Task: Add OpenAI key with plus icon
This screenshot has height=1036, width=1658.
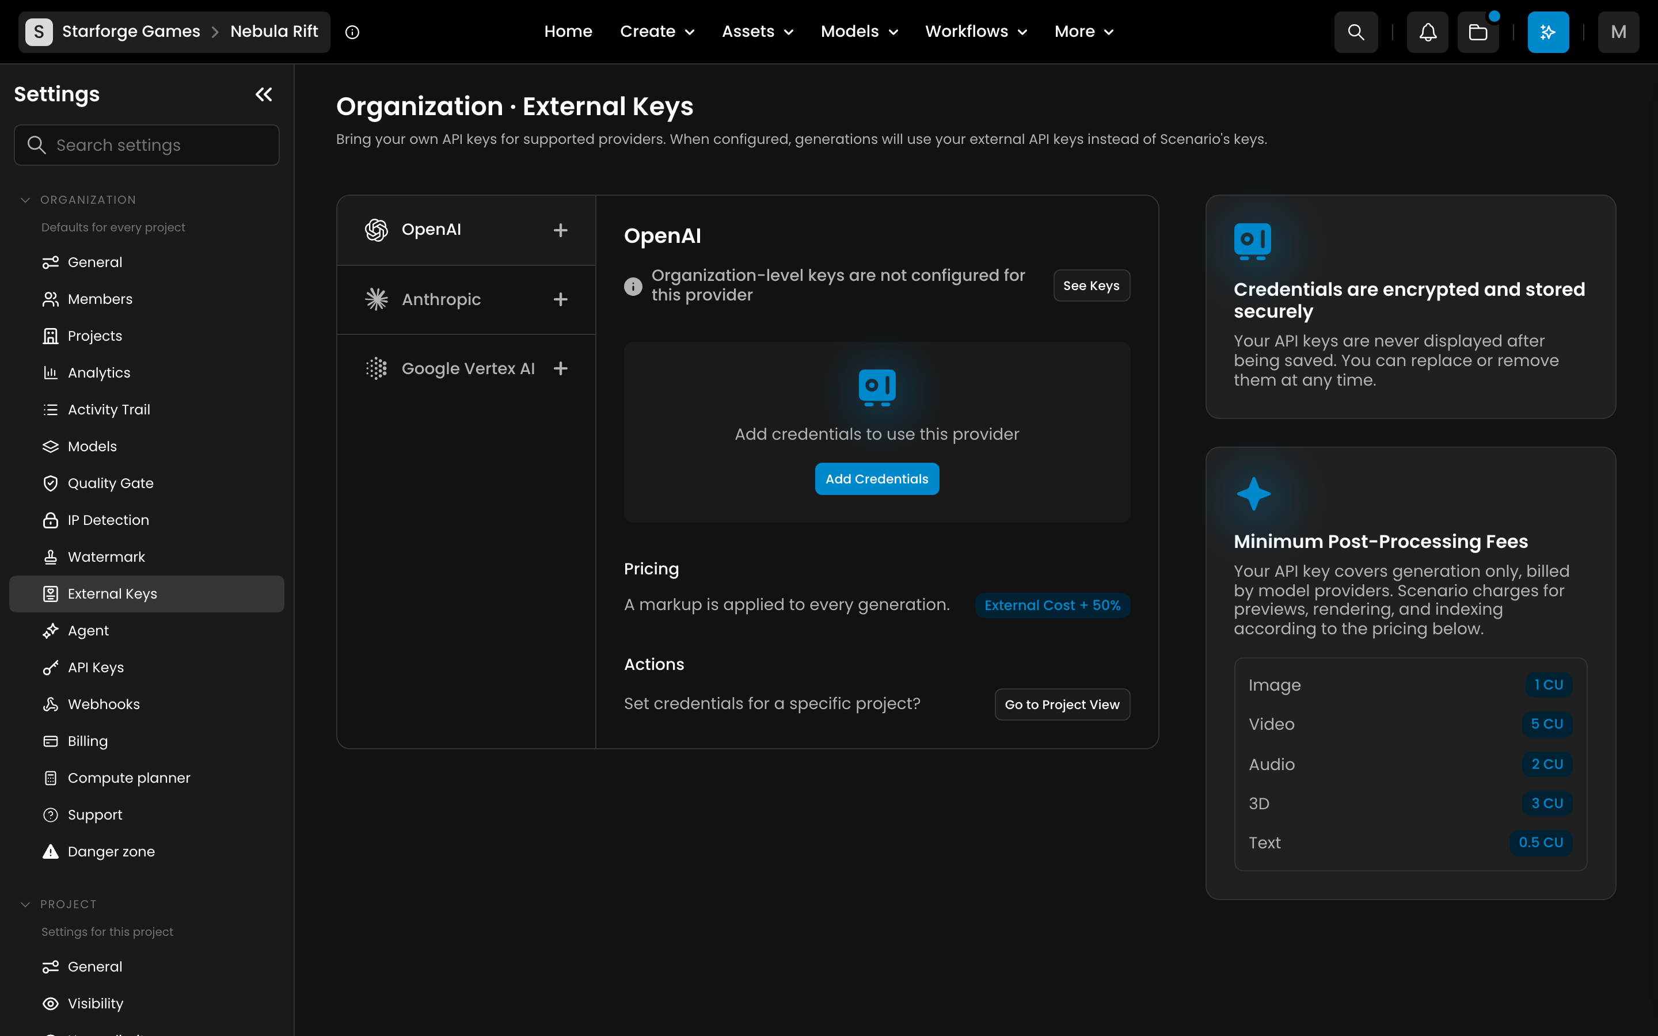Action: pos(560,230)
